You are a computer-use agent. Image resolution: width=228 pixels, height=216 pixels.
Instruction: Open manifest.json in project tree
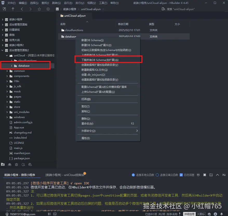[x=22, y=153]
